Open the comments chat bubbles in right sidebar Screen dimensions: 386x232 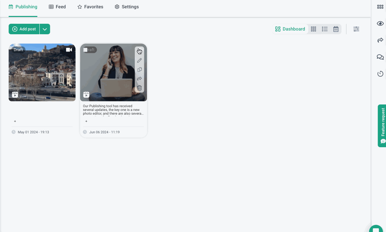point(380,57)
